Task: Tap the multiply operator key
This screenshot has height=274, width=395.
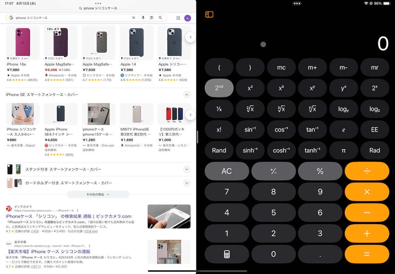Action: pyautogui.click(x=367, y=192)
